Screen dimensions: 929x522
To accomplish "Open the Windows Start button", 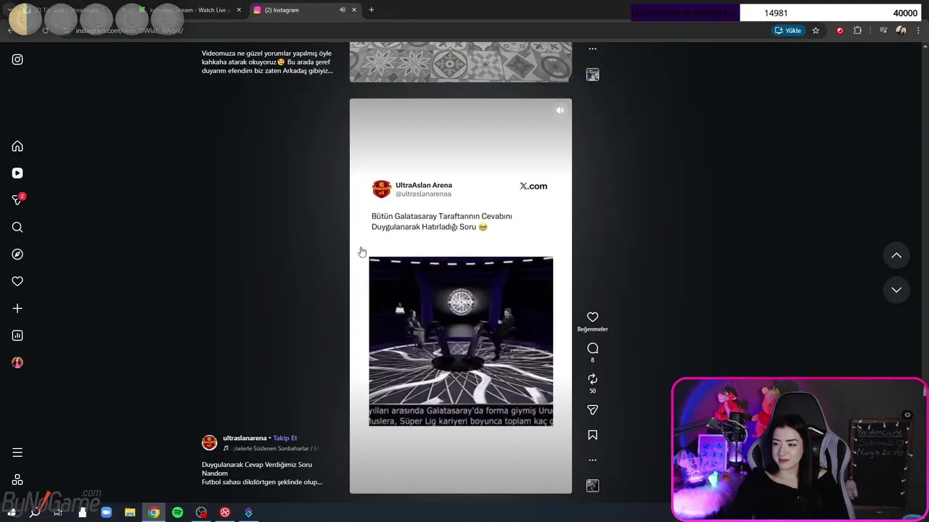I will pos(11,513).
